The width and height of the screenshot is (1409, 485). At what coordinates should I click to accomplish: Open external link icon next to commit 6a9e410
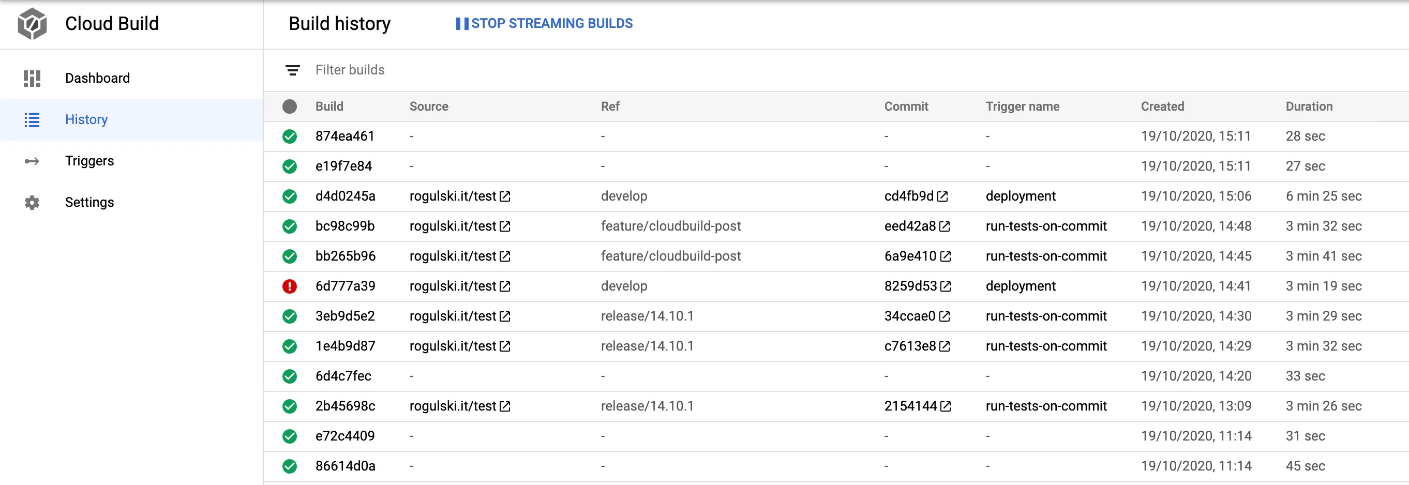[x=946, y=256]
